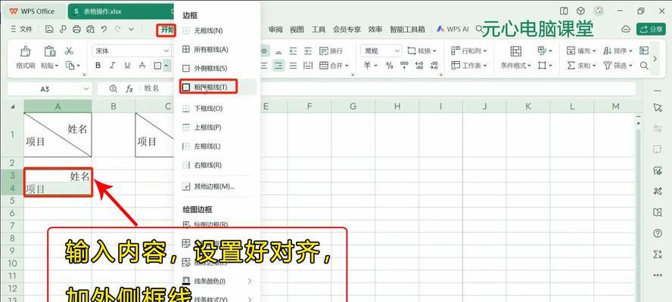The height and width of the screenshot is (302, 672).
Task: Click the help question mark sidebar icon
Action: coord(658,233)
